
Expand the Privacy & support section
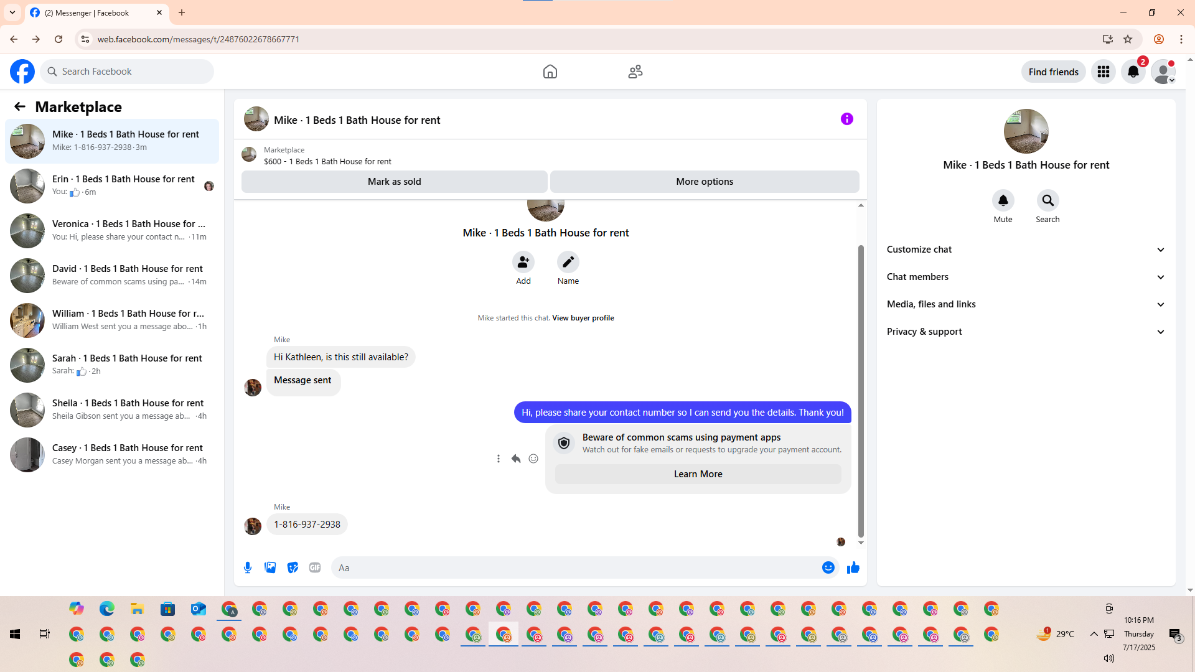coord(1026,332)
